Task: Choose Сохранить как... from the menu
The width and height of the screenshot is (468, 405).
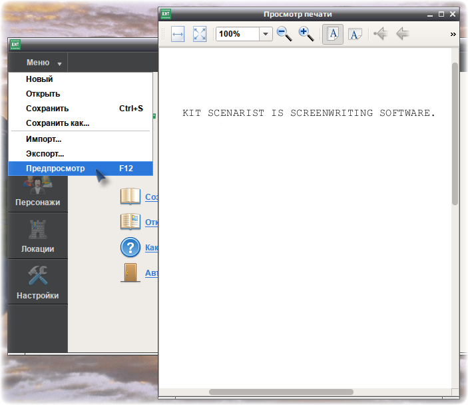Action: coord(81,123)
